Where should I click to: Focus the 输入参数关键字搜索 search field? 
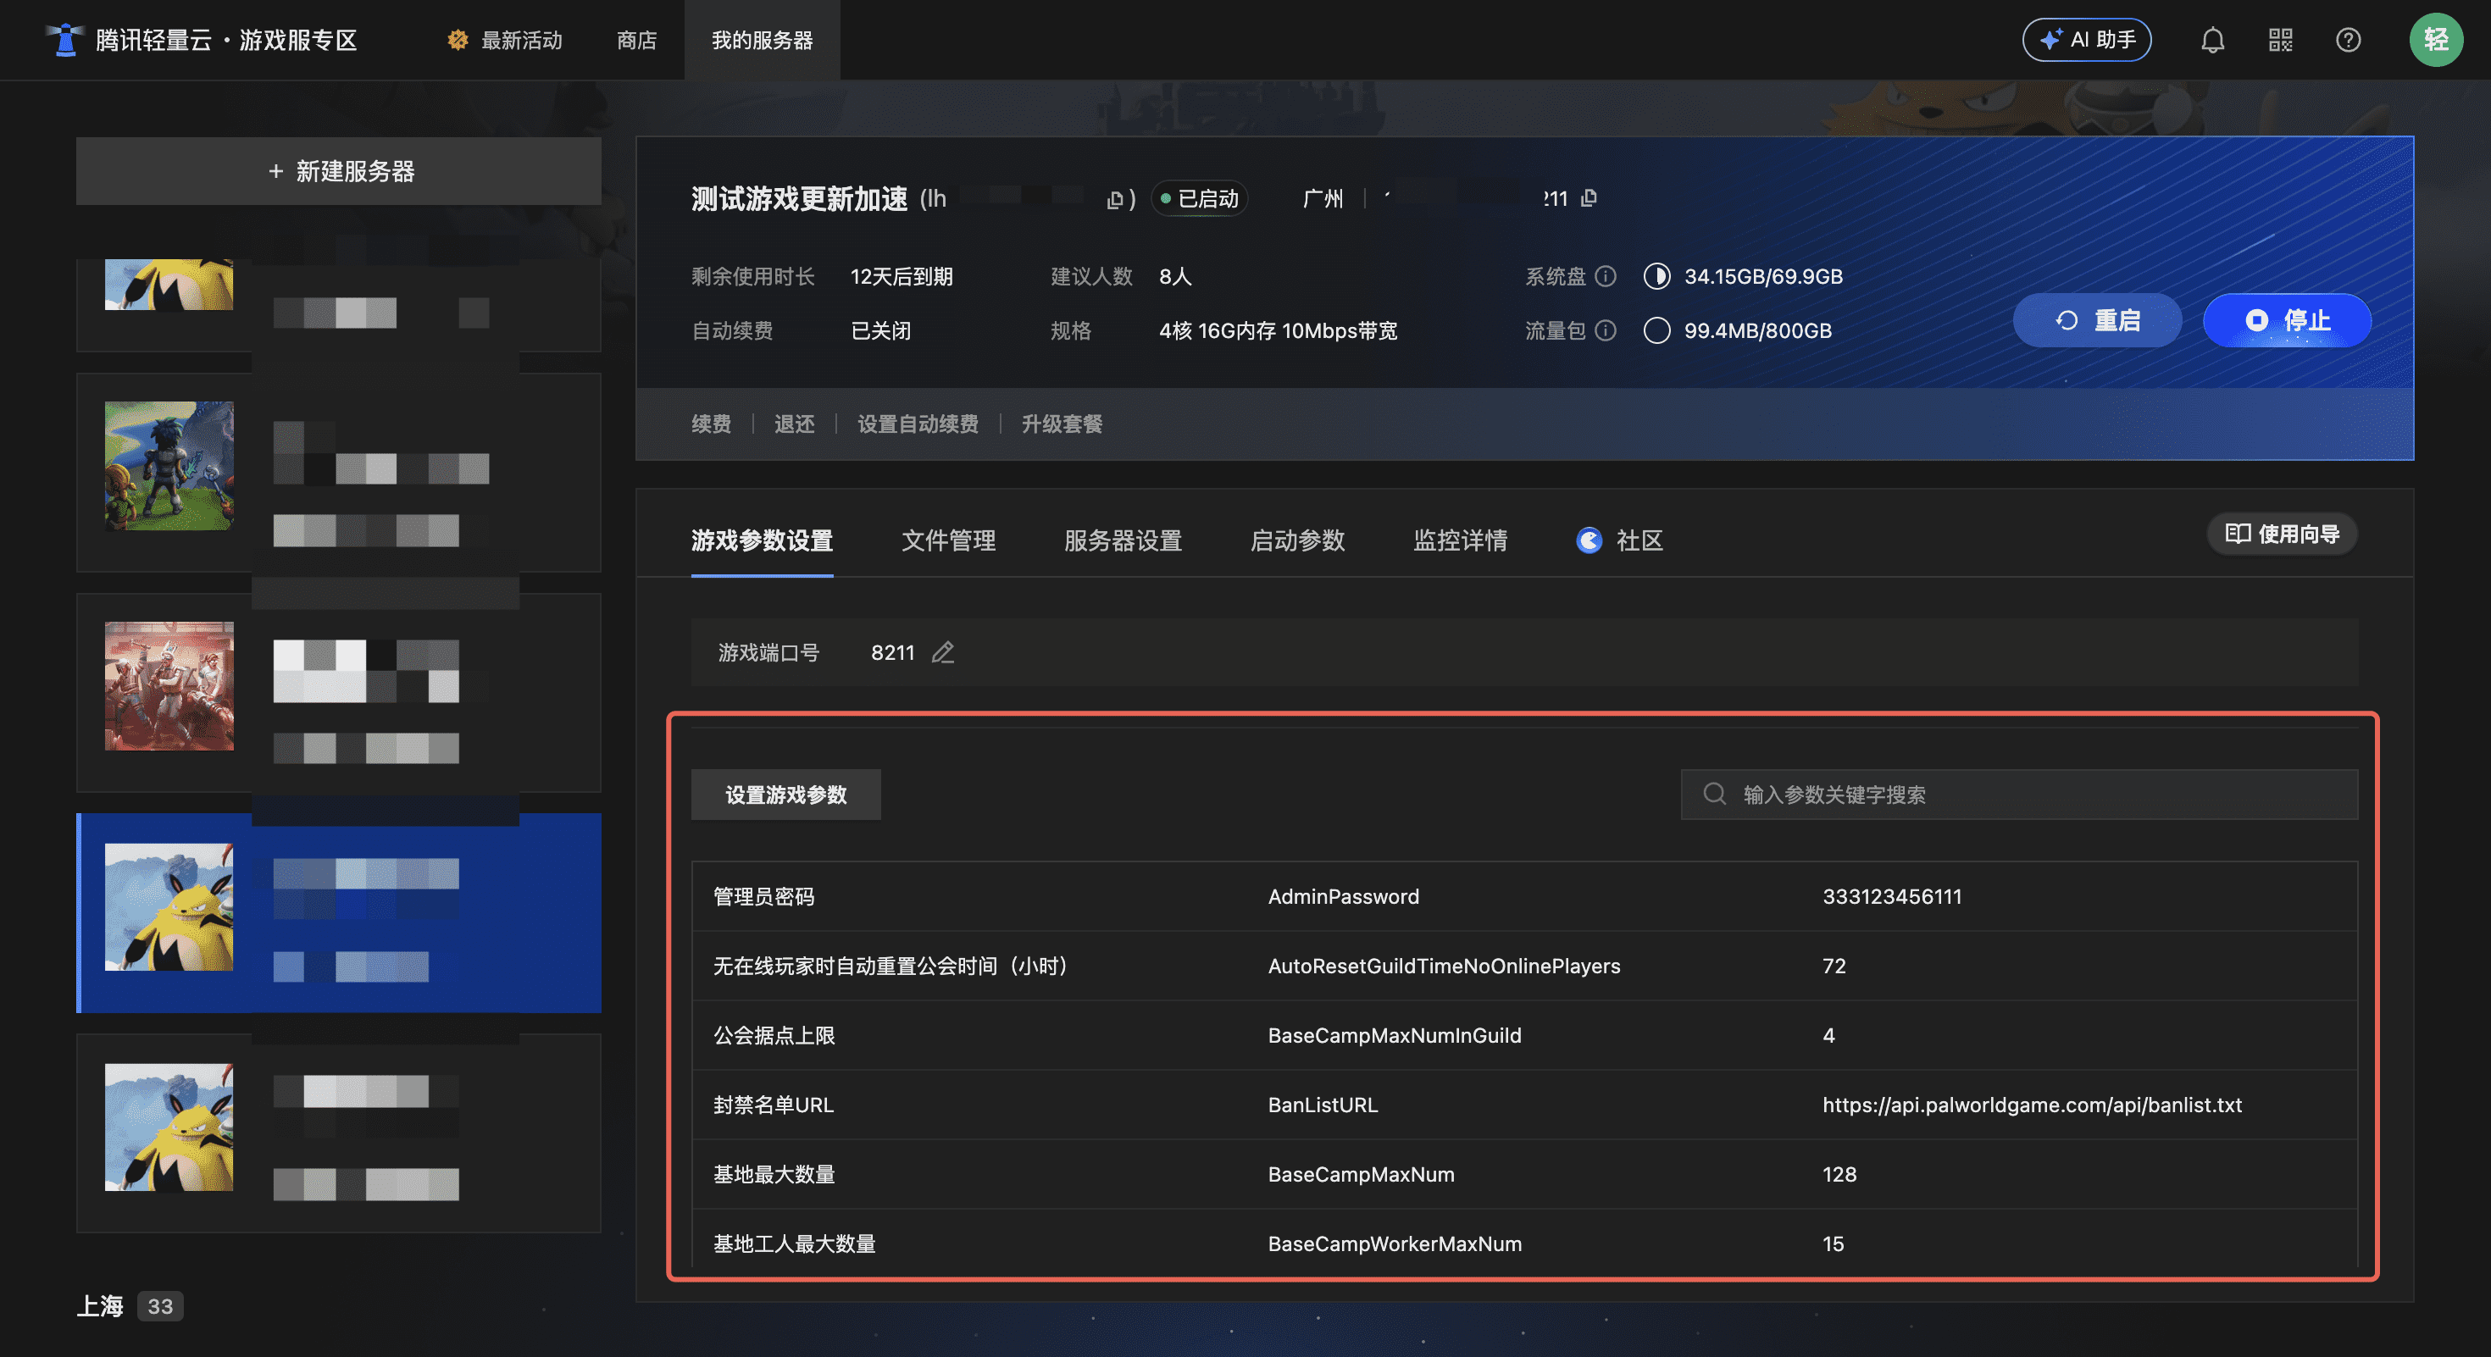[2019, 795]
